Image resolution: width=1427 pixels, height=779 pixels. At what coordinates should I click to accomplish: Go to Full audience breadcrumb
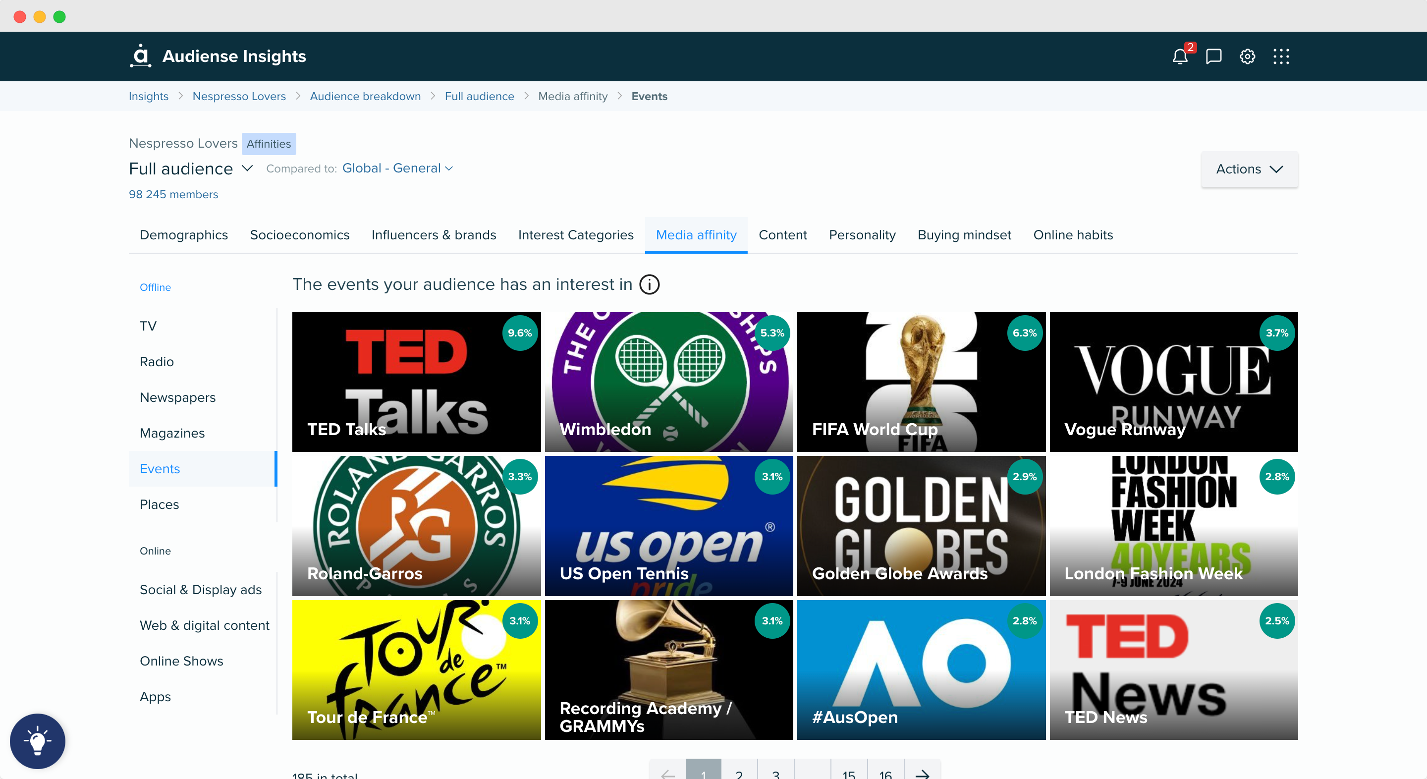[479, 96]
